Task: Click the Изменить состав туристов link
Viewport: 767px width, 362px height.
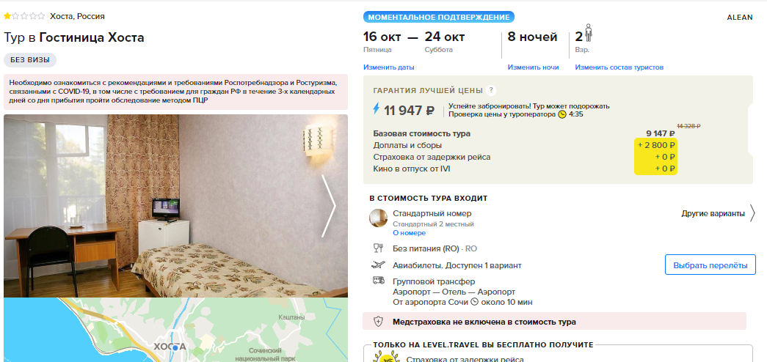Action: [x=619, y=67]
